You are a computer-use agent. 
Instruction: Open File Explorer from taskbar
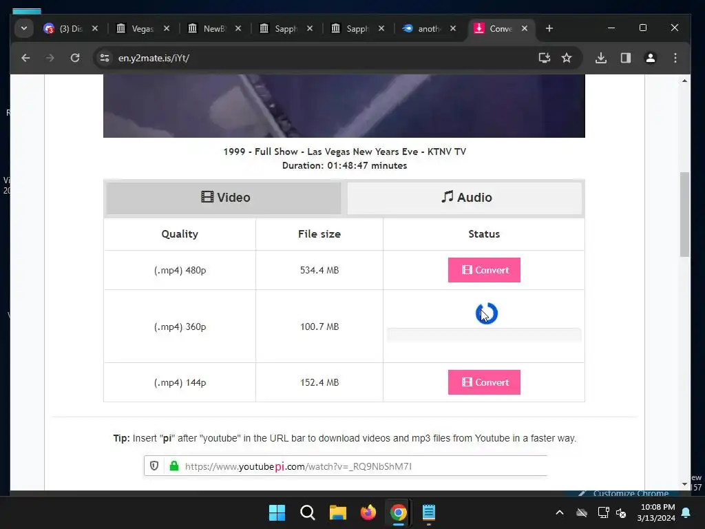pyautogui.click(x=337, y=512)
